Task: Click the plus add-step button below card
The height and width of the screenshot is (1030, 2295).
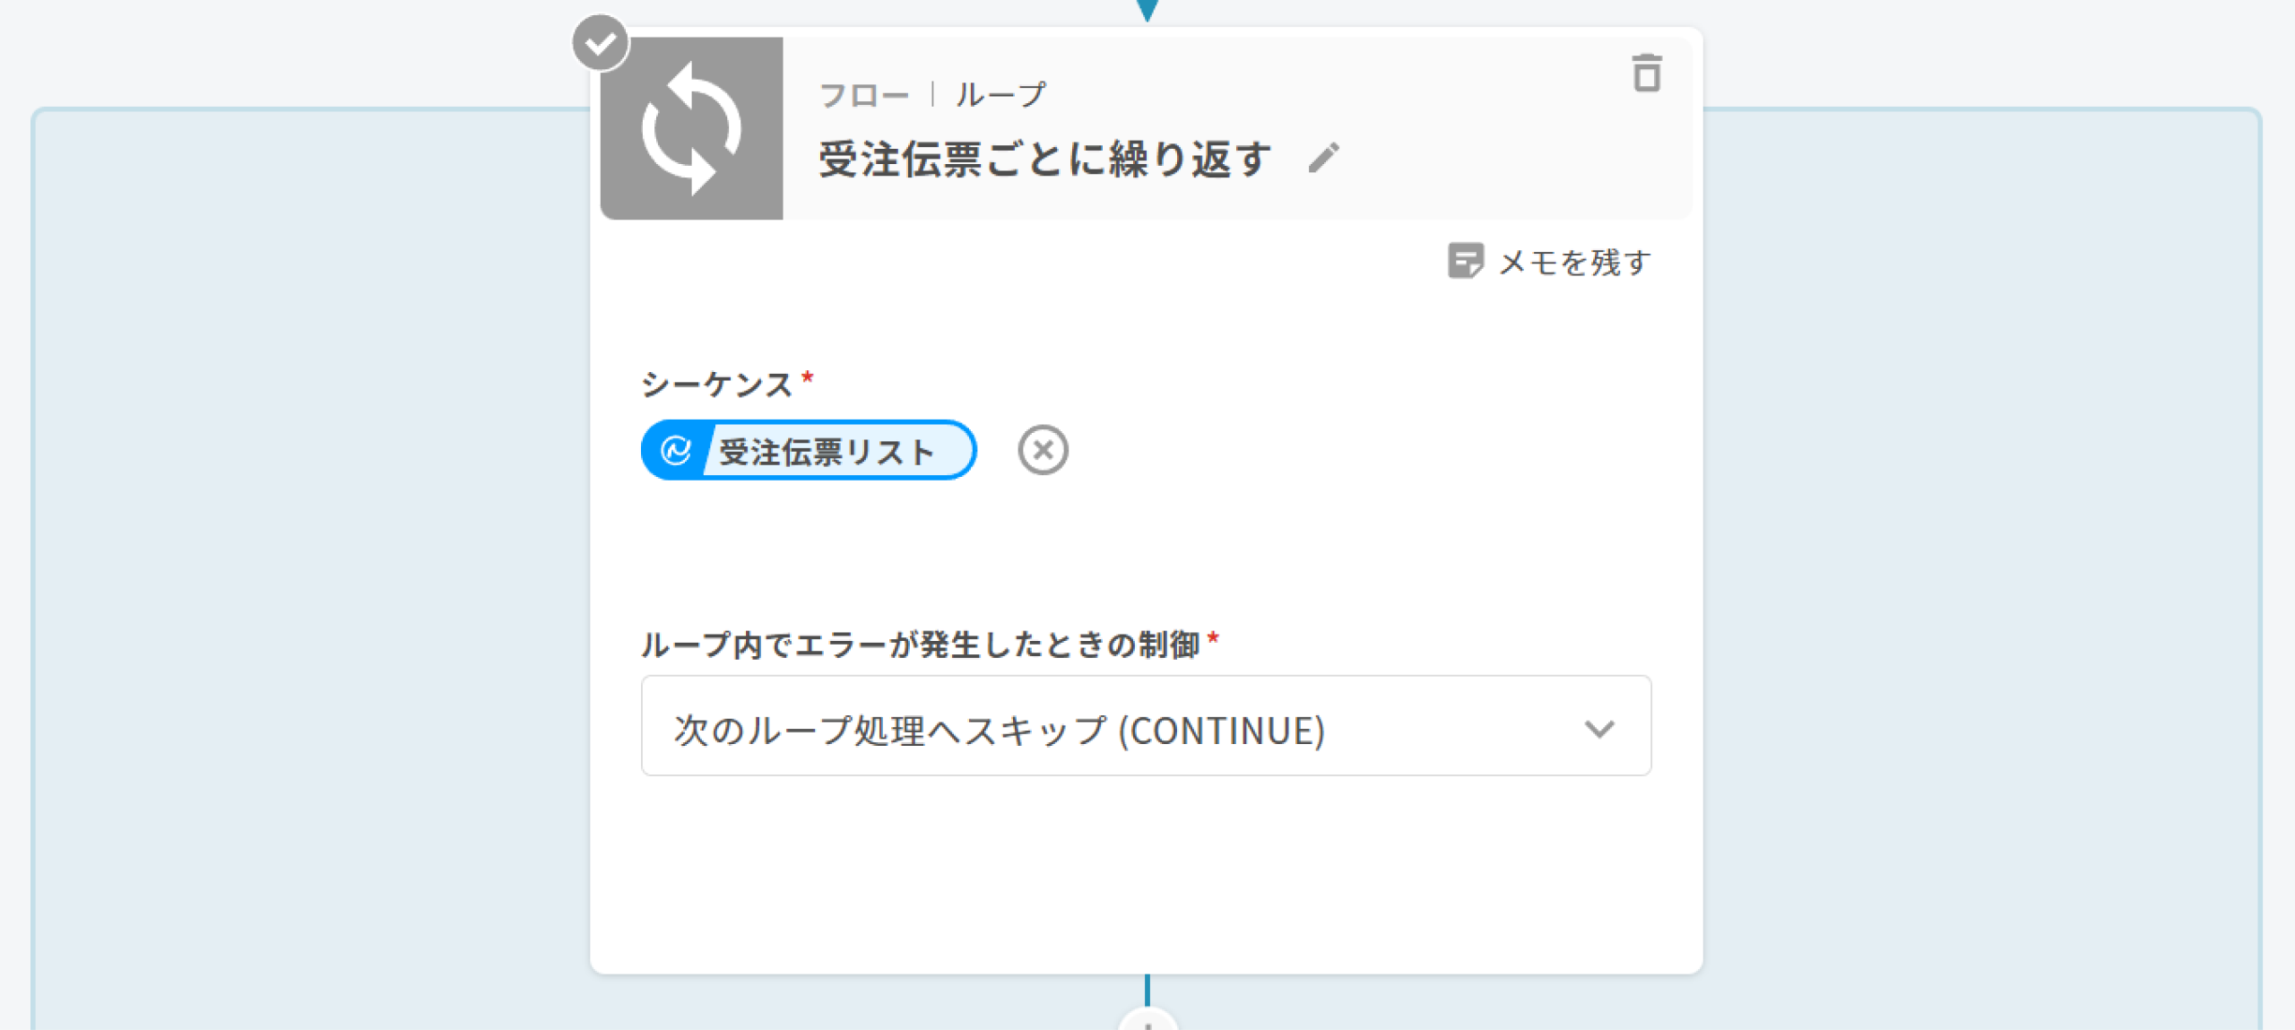Action: [x=1147, y=1024]
